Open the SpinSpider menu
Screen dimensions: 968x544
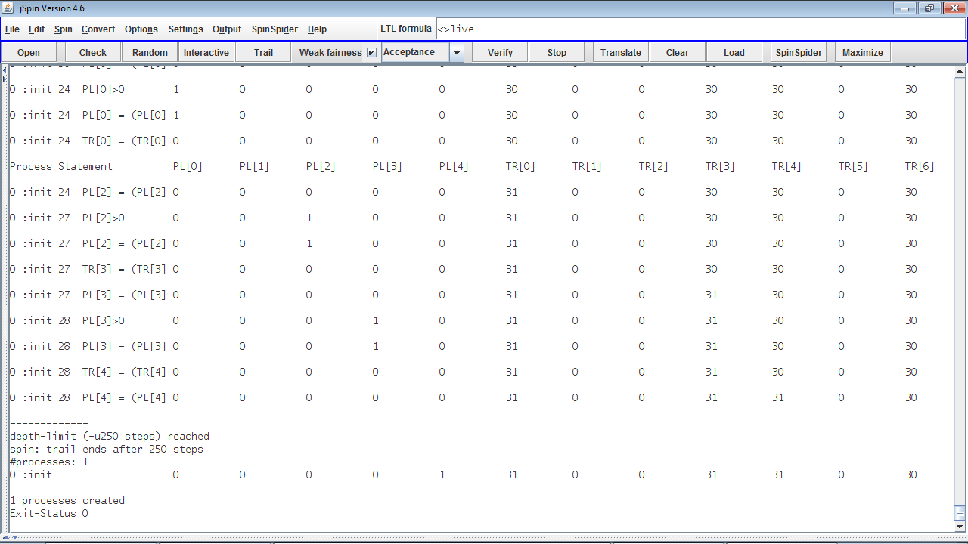[x=275, y=29]
